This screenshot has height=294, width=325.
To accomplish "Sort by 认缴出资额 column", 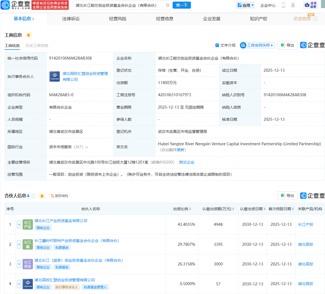I will [x=233, y=209].
